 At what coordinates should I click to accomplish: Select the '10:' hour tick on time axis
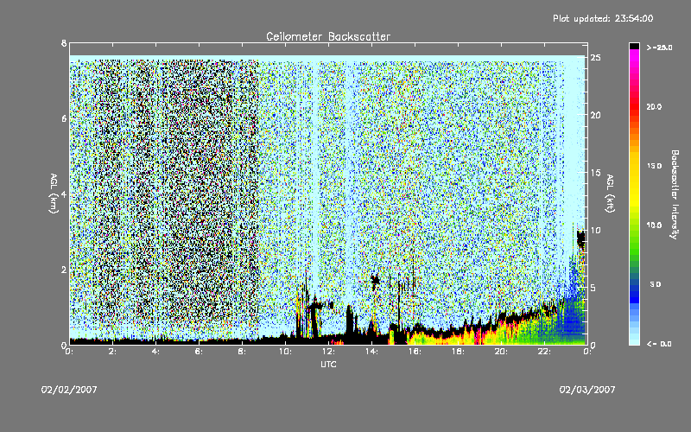point(285,352)
